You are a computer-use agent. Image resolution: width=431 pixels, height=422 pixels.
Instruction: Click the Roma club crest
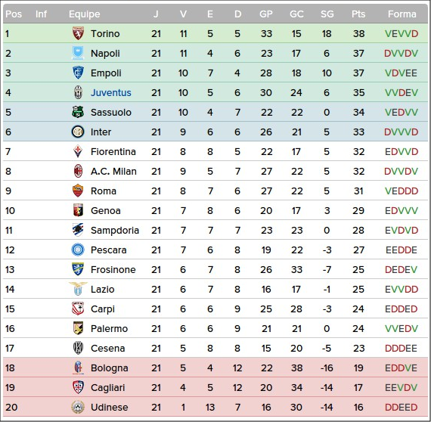tap(78, 191)
